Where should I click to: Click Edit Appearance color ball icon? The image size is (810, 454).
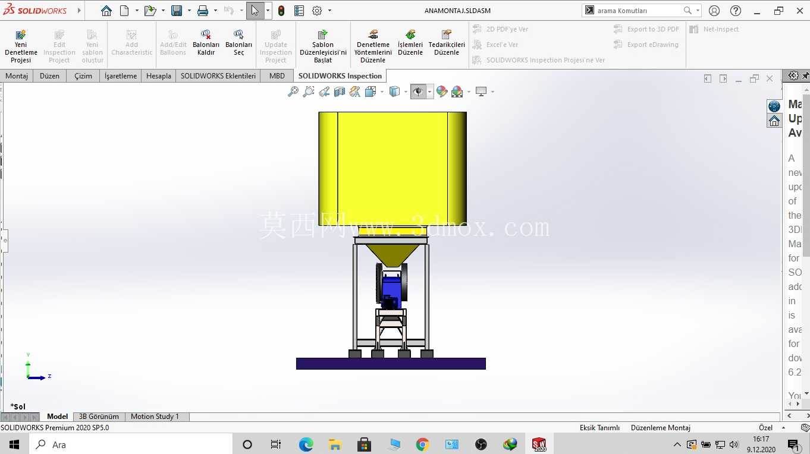[x=441, y=92]
